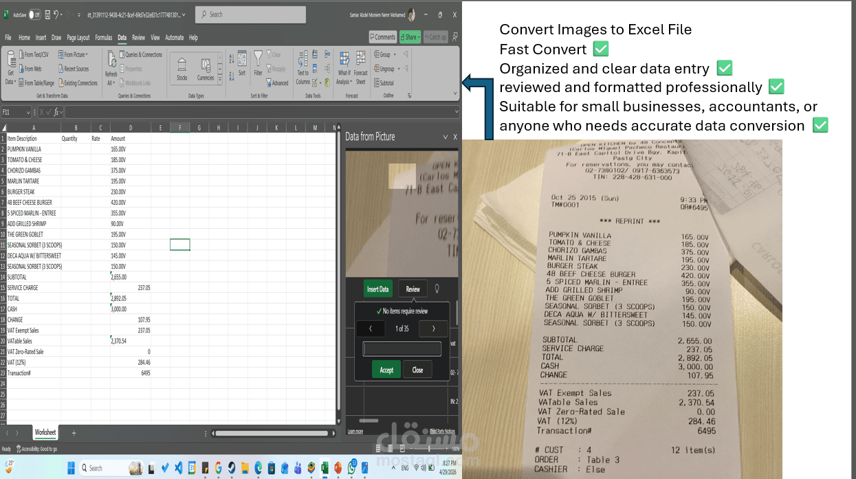This screenshot has width=856, height=479.
Task: Switch to Normal view in status bar
Action: 378,449
